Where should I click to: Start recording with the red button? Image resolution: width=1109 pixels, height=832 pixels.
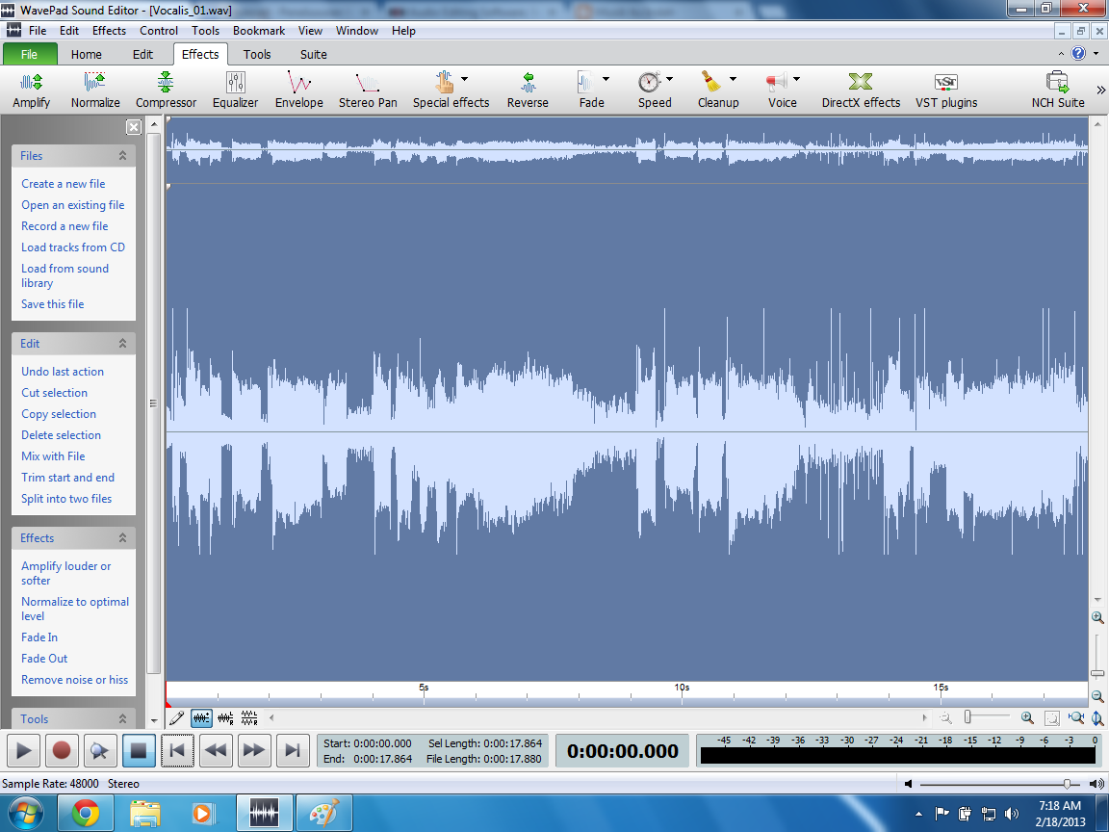(62, 751)
